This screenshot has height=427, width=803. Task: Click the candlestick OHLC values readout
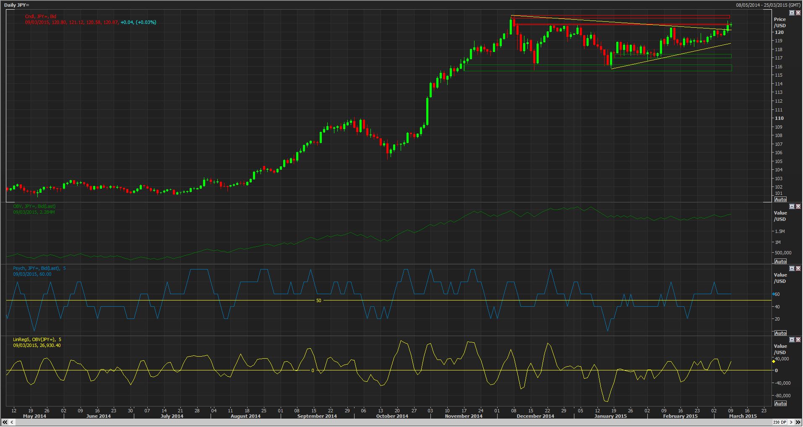(x=90, y=22)
